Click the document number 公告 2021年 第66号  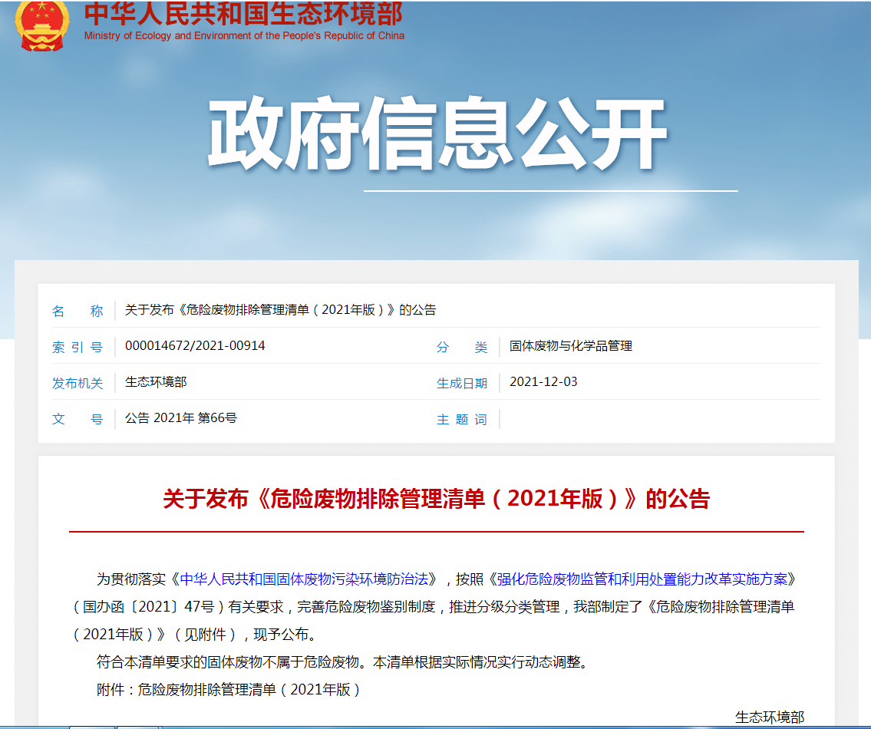[181, 418]
